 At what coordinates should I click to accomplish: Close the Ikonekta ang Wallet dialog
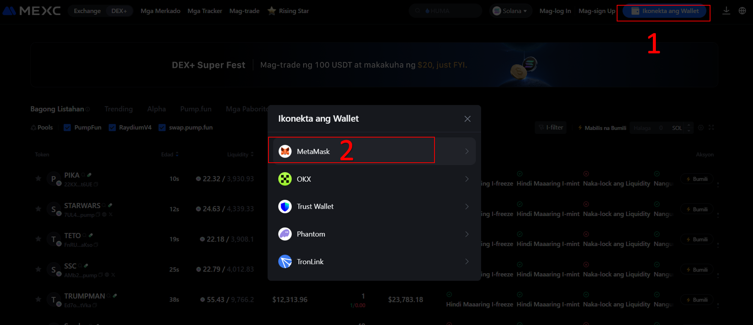[x=467, y=119]
